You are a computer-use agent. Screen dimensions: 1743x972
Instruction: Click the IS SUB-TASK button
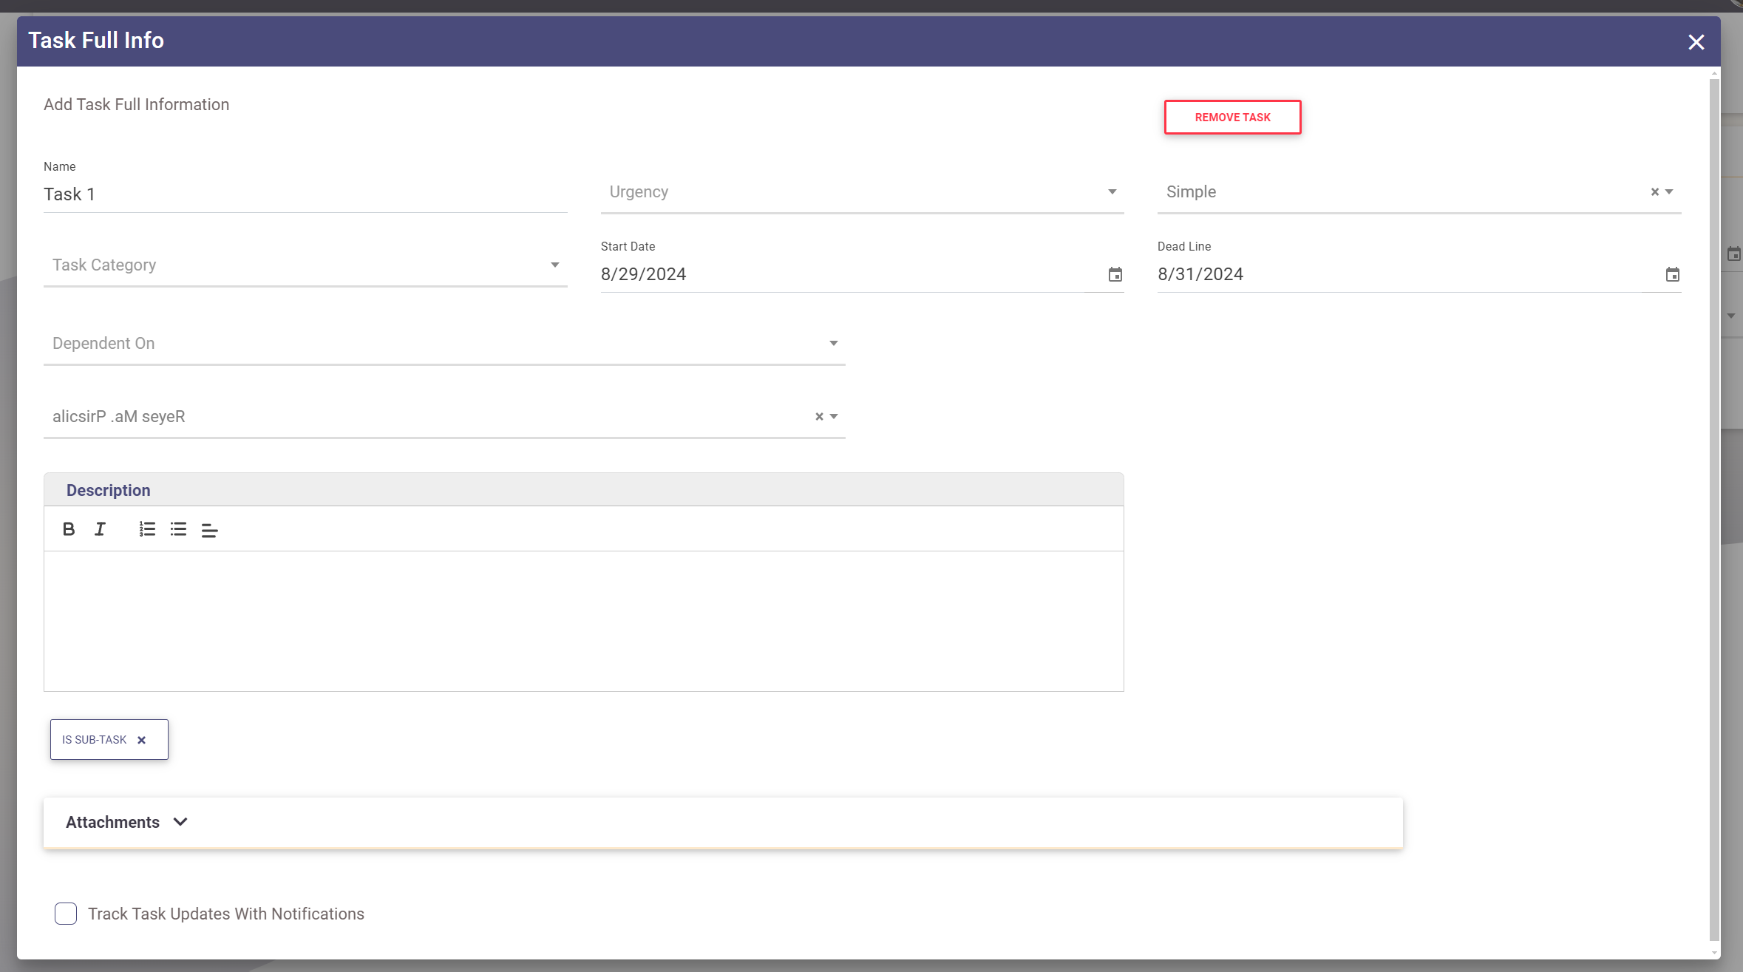(95, 740)
